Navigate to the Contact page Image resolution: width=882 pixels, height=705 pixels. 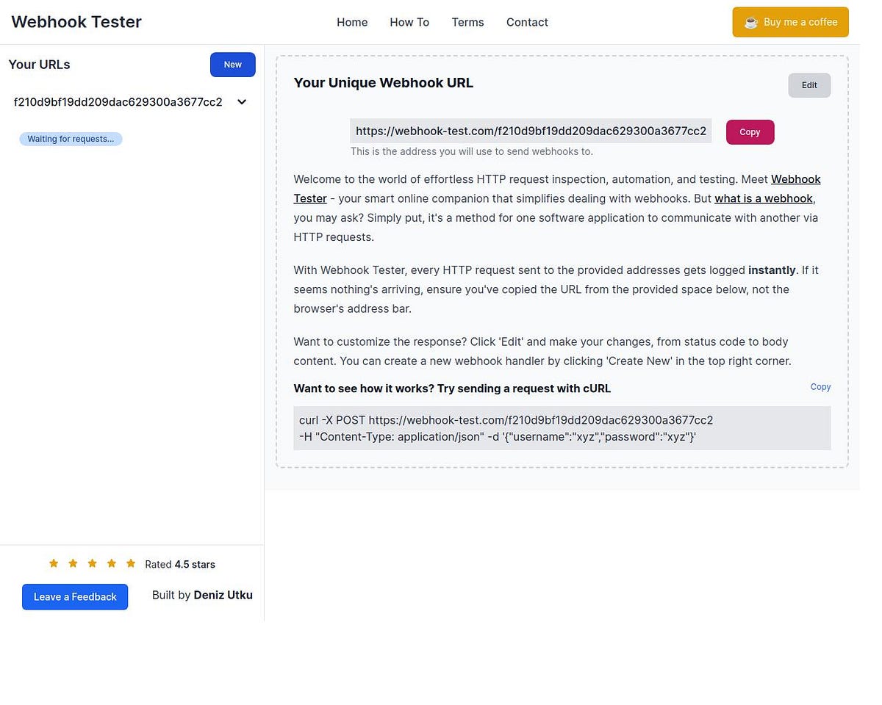[527, 22]
